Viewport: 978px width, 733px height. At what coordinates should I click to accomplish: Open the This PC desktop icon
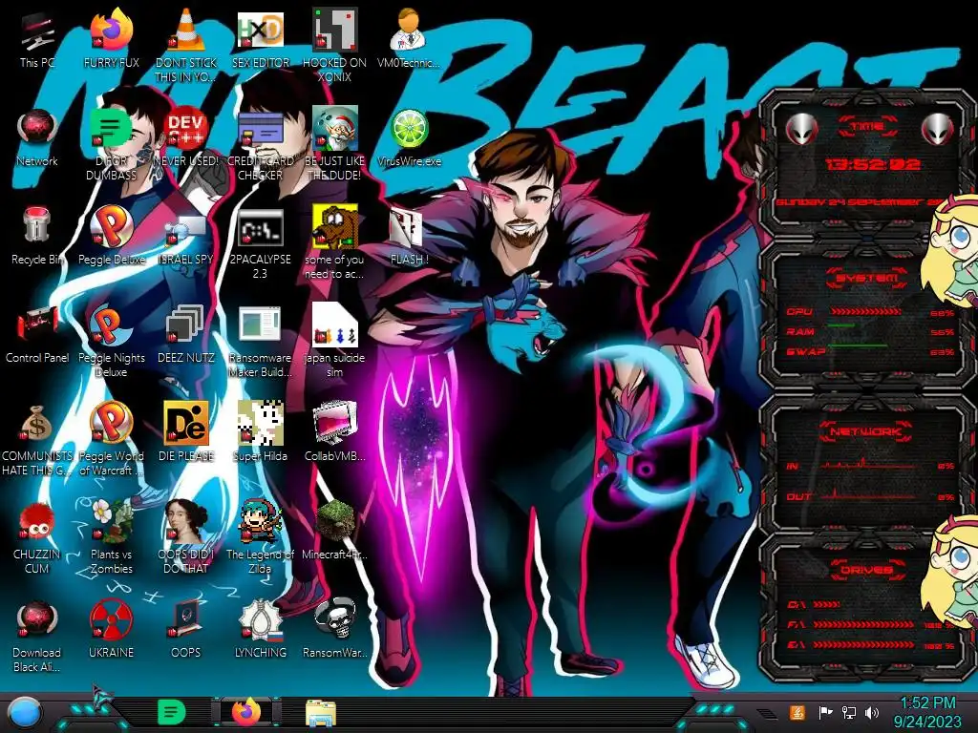click(x=37, y=32)
